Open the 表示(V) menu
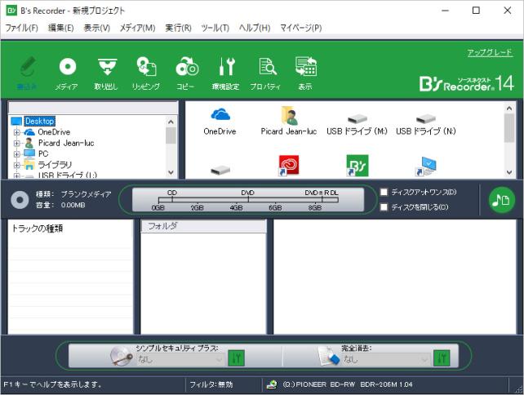Screen dimensions: 524x395 coord(96,28)
